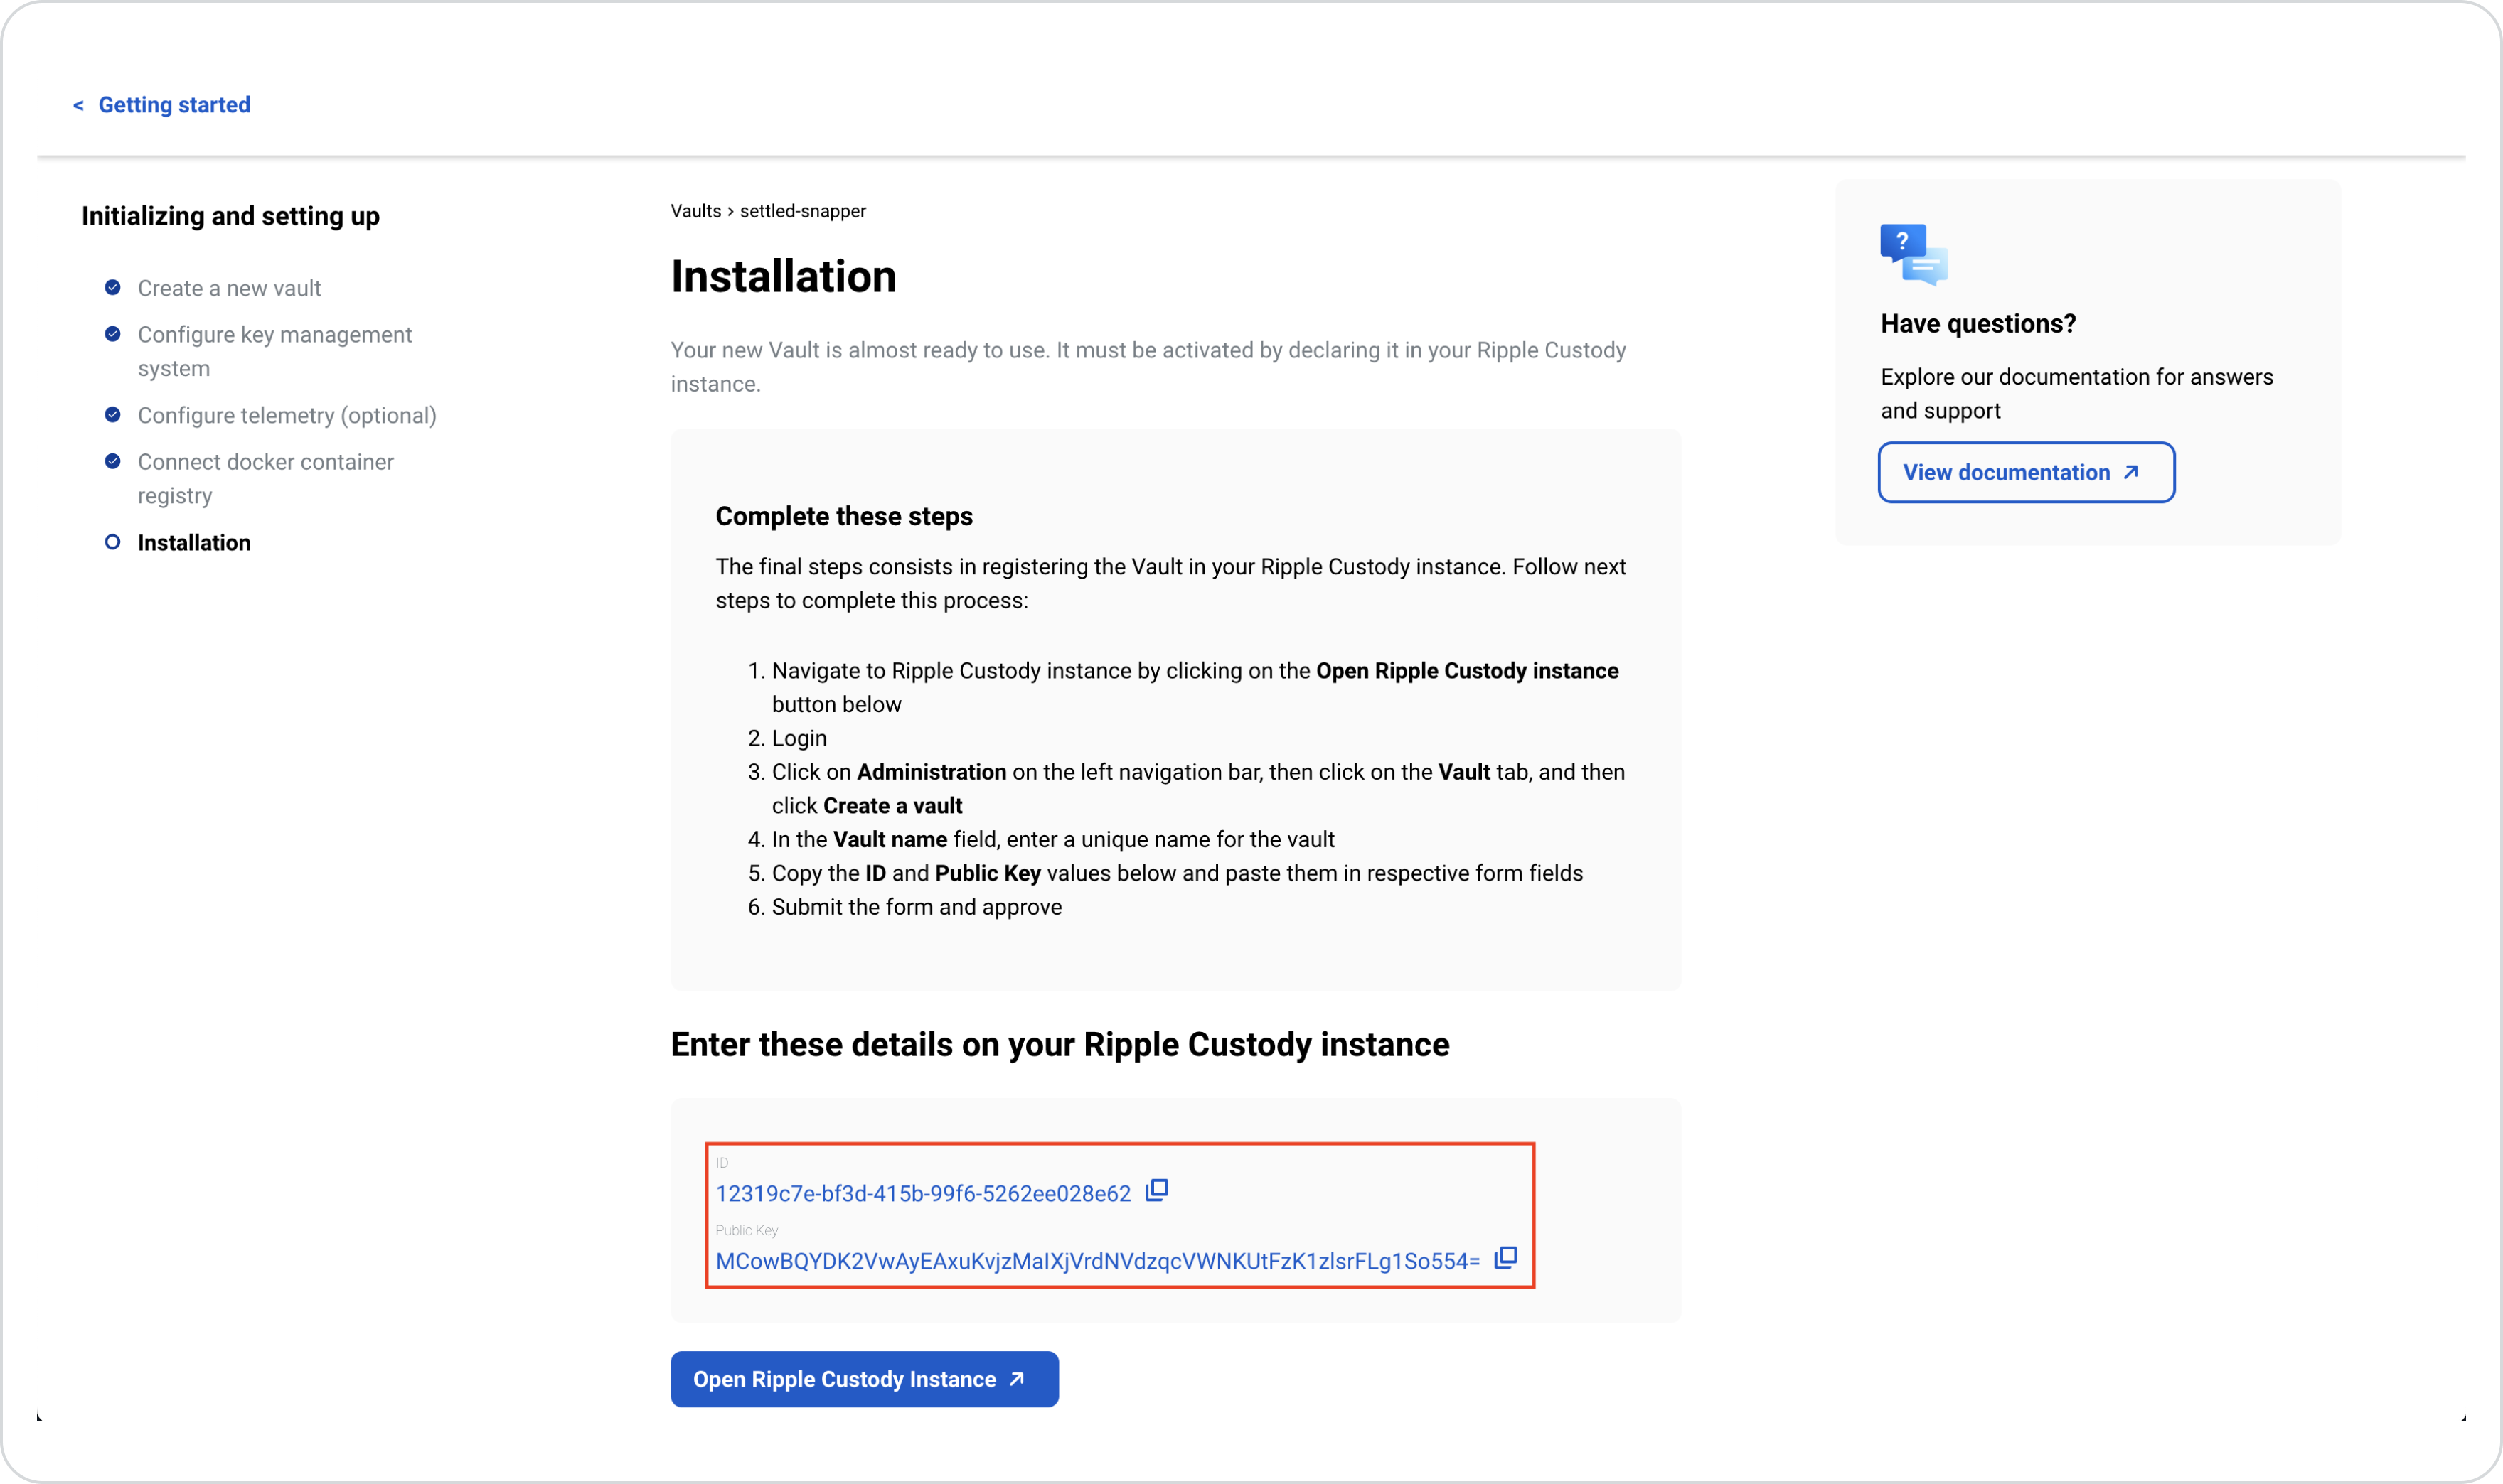Click step 6 Submit the form and approve
The width and height of the screenshot is (2503, 1484).
[x=917, y=907]
